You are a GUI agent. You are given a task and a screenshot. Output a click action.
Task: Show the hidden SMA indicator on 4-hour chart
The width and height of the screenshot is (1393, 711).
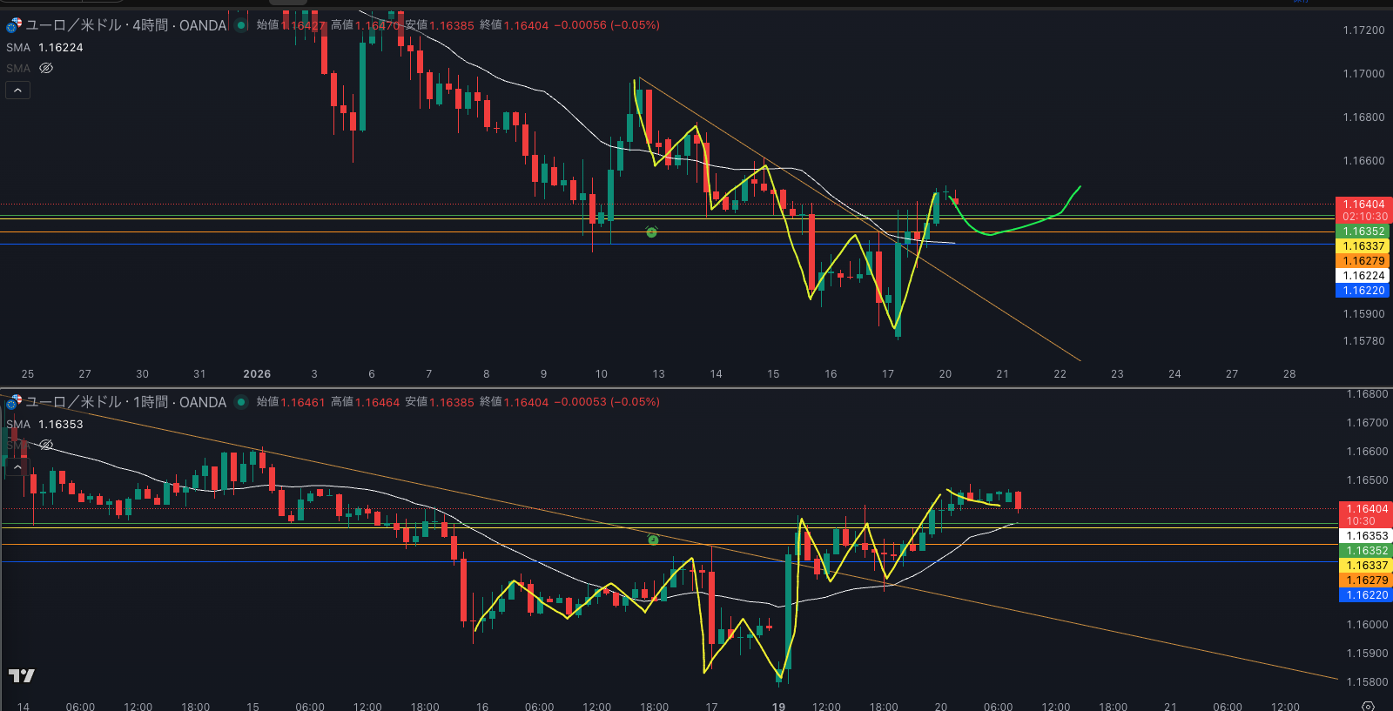pos(46,68)
